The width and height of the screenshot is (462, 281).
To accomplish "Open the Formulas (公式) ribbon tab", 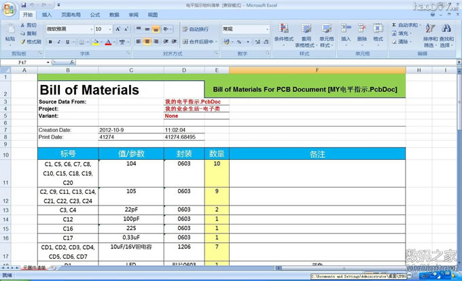I will point(95,14).
